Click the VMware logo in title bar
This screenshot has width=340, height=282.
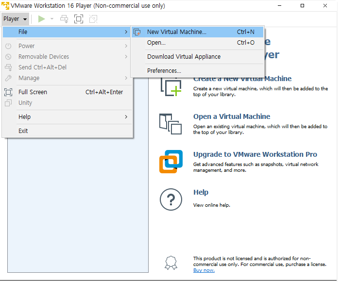point(5,6)
